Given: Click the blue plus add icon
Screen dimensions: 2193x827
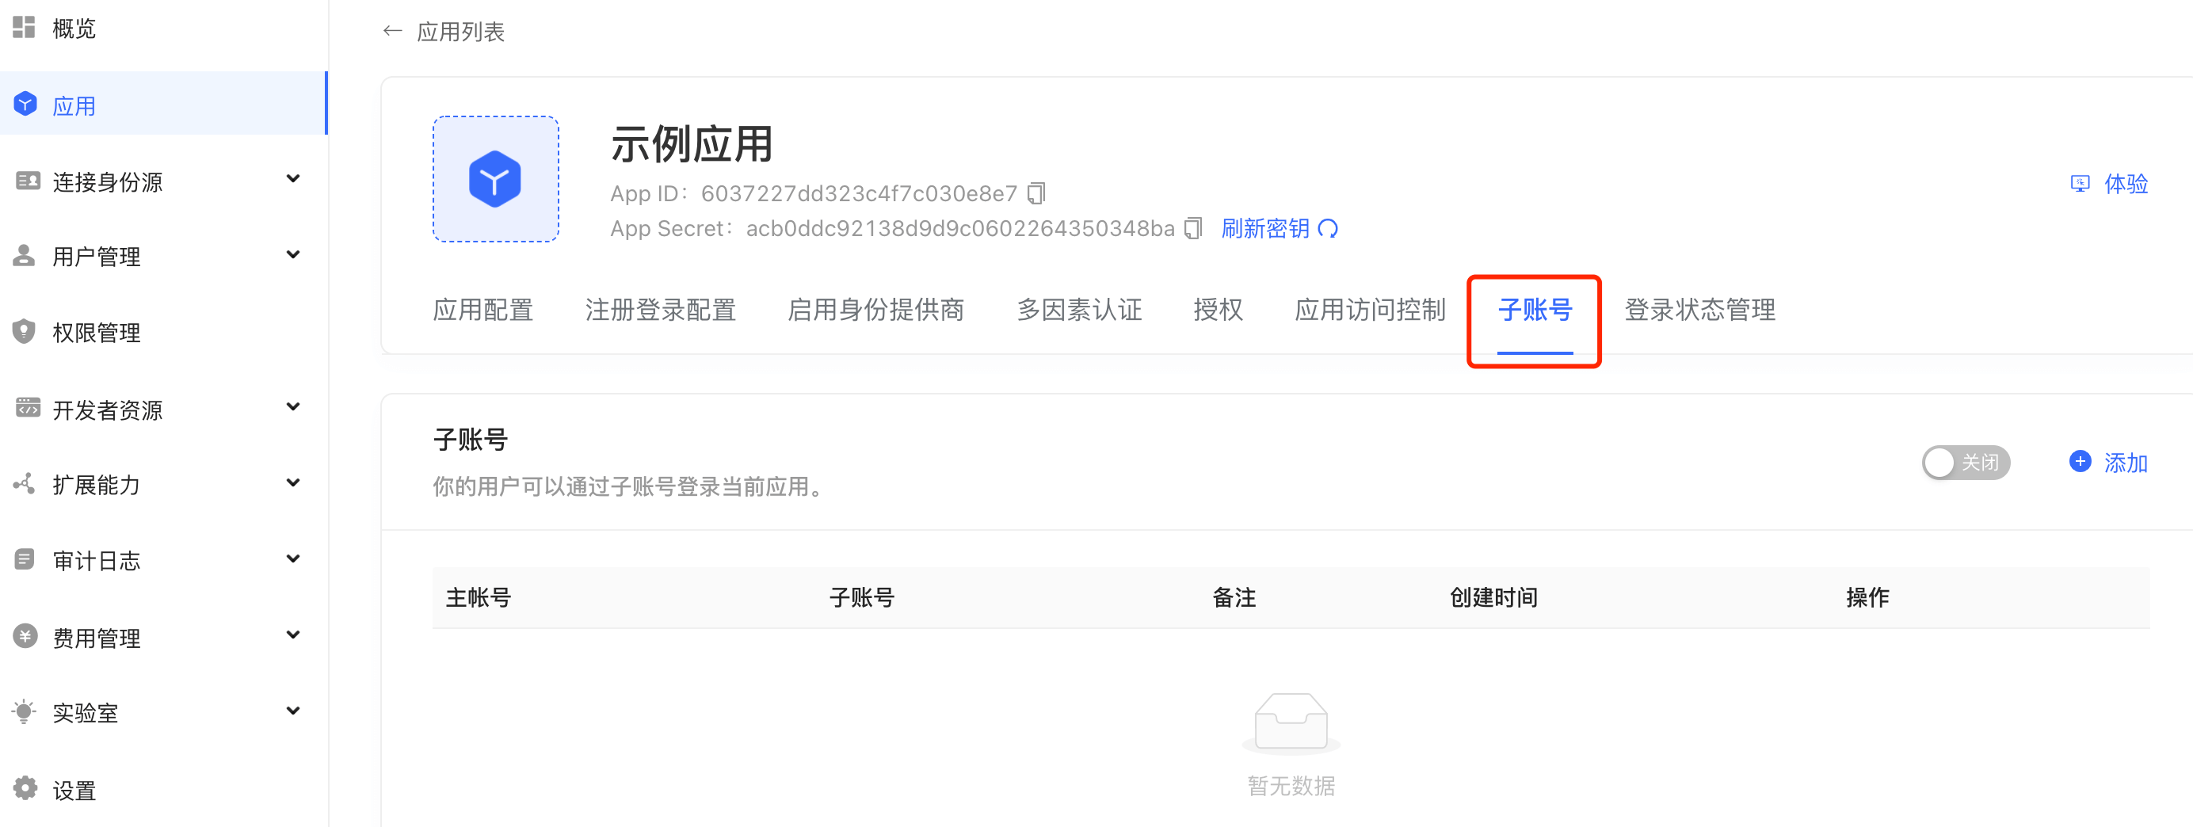Looking at the screenshot, I should pyautogui.click(x=2080, y=462).
